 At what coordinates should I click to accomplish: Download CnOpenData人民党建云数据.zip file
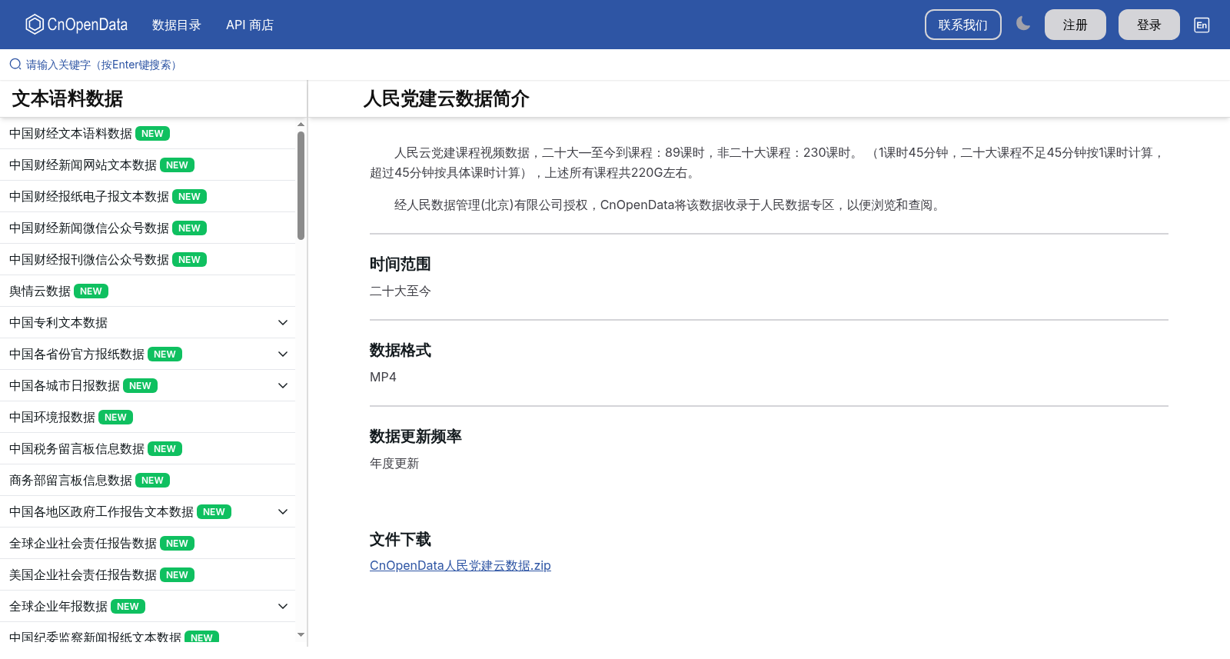[460, 565]
